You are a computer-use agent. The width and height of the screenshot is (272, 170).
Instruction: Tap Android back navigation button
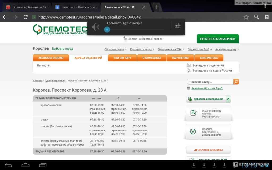(8, 165)
